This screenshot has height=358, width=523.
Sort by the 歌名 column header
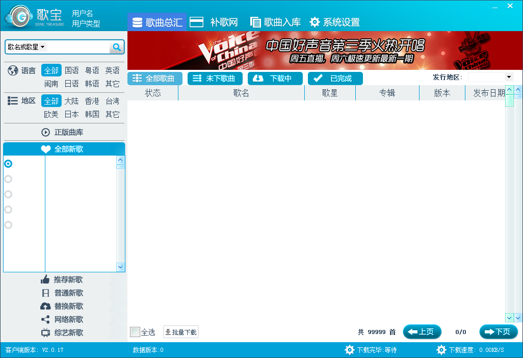coord(241,93)
